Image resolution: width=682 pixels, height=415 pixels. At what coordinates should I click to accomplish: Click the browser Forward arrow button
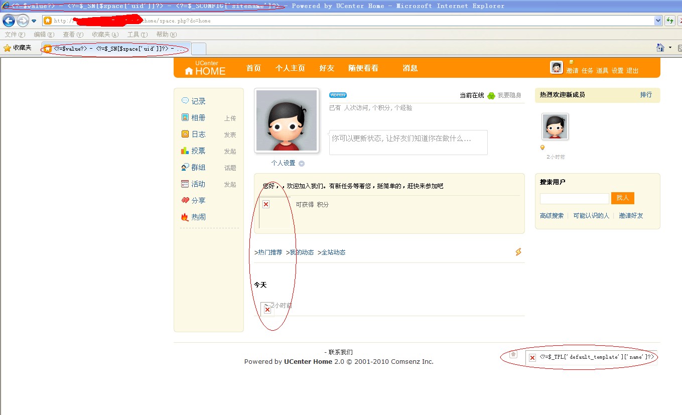[23, 21]
